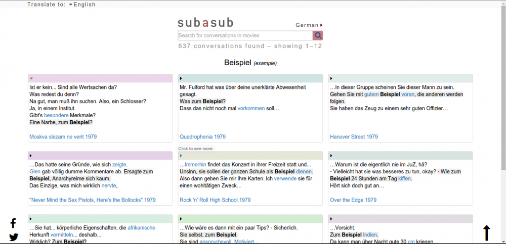Open Quadrophenia 1979 movie link
This screenshot has height=244, width=506.
202,137
